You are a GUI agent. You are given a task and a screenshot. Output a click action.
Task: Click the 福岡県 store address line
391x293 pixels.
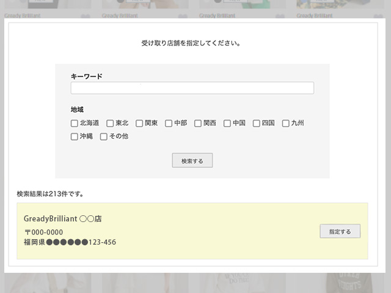(70, 242)
